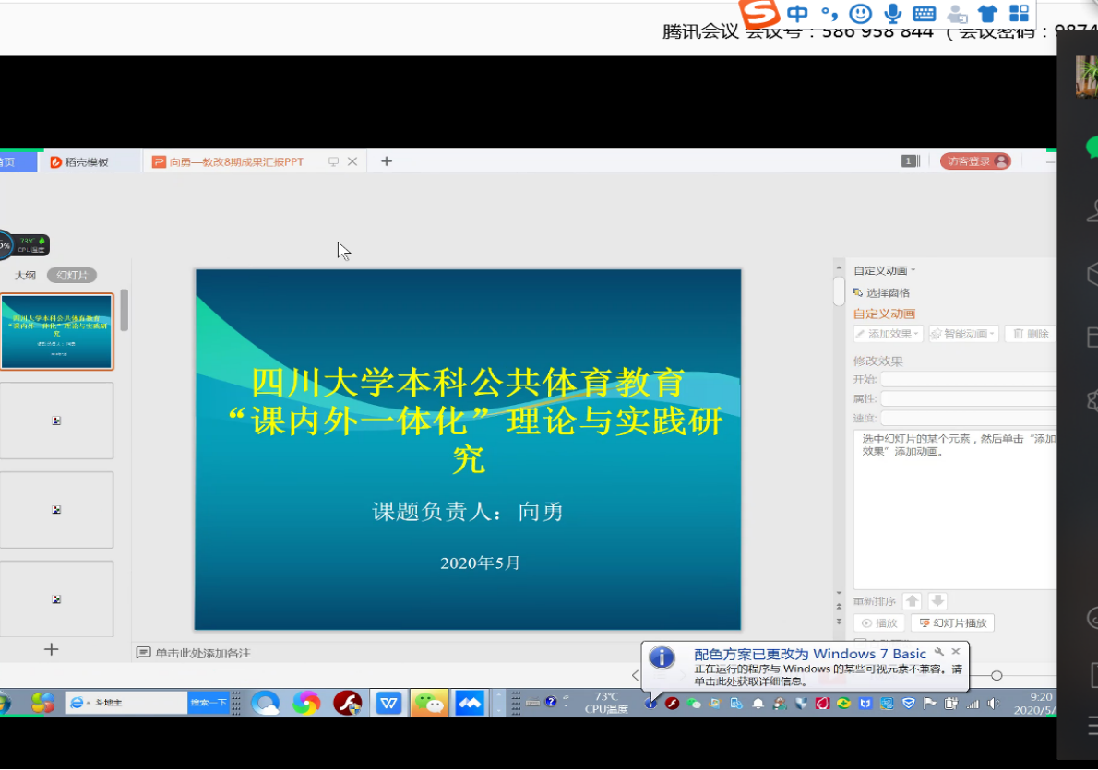1098x770 pixels.
Task: Click add slide plus below thumbnails
Action: pyautogui.click(x=52, y=649)
